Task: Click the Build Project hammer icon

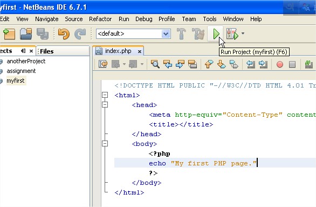Action: click(181, 34)
